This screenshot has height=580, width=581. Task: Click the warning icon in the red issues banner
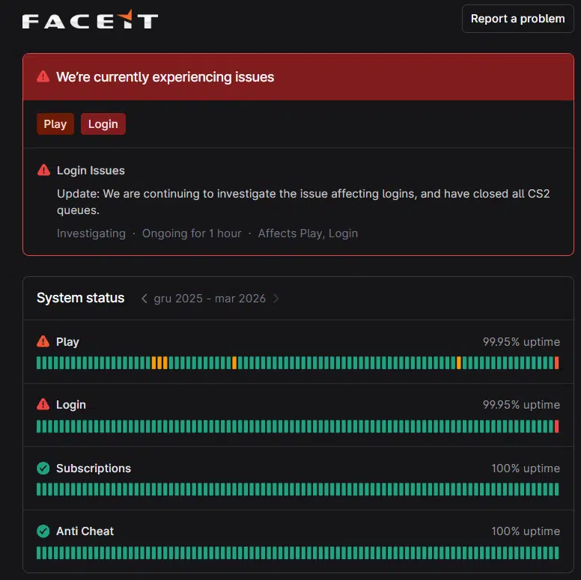pyautogui.click(x=43, y=77)
